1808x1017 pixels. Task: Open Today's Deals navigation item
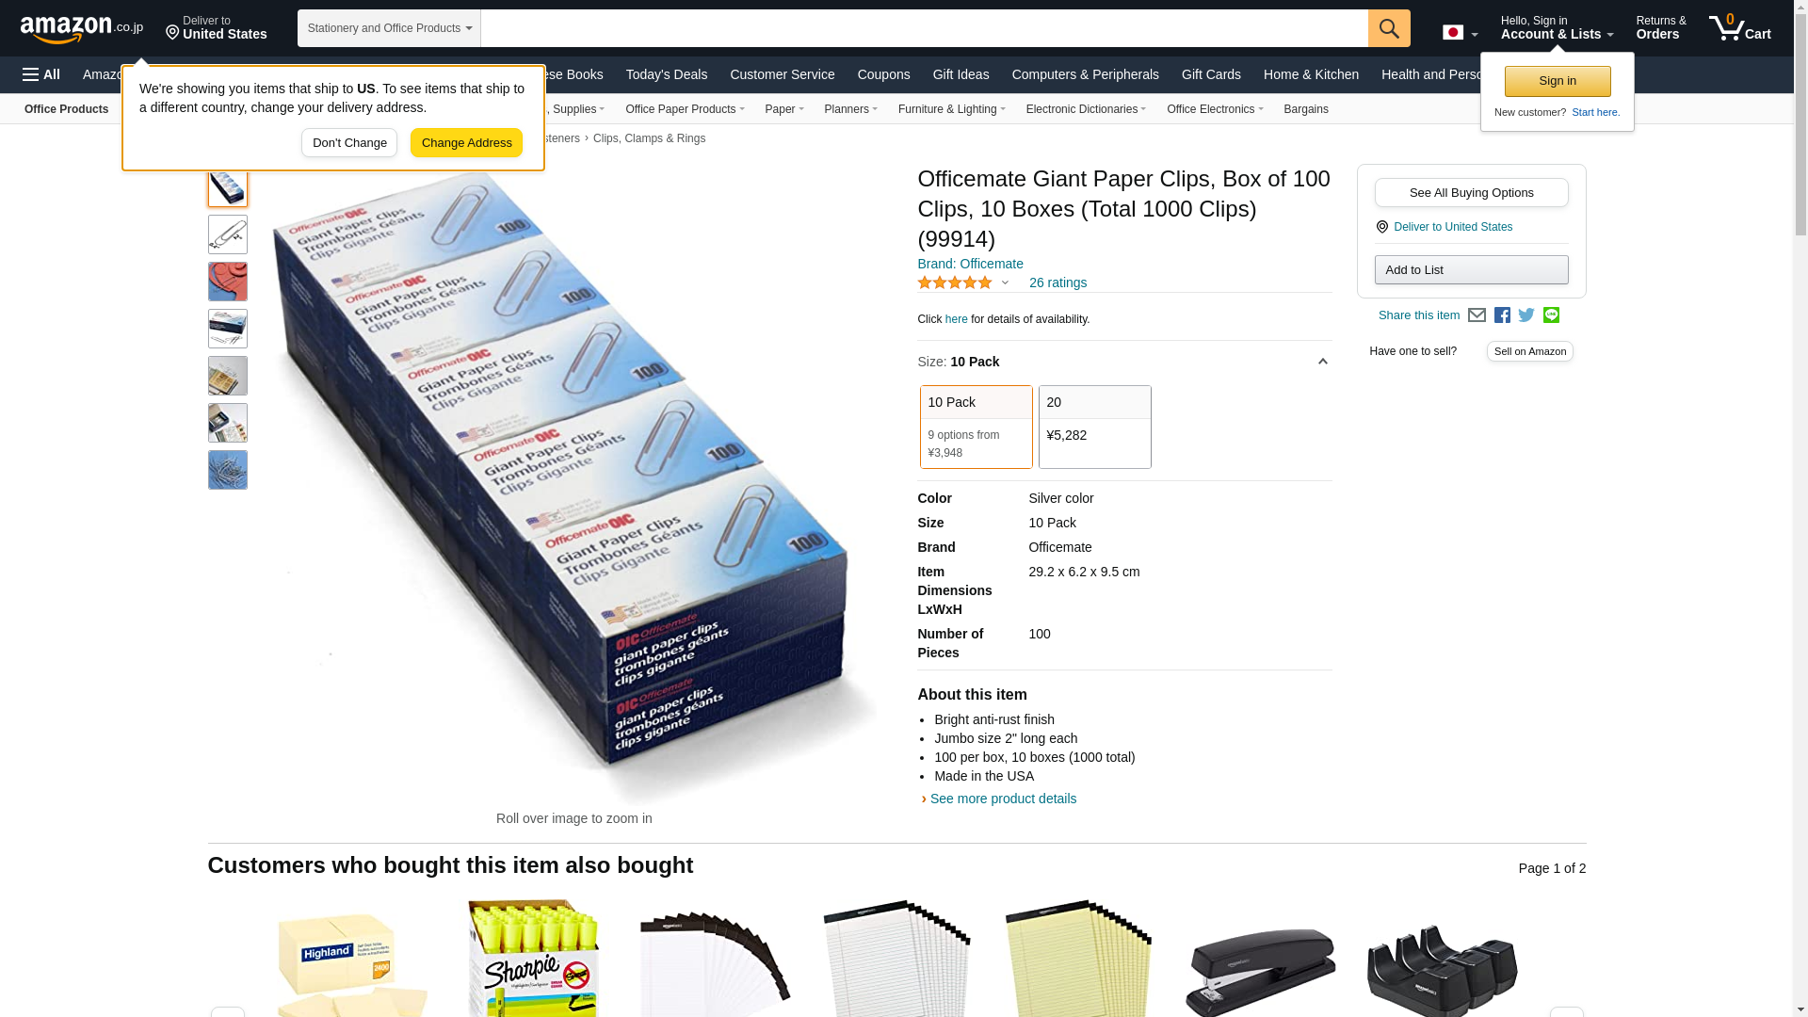(666, 74)
